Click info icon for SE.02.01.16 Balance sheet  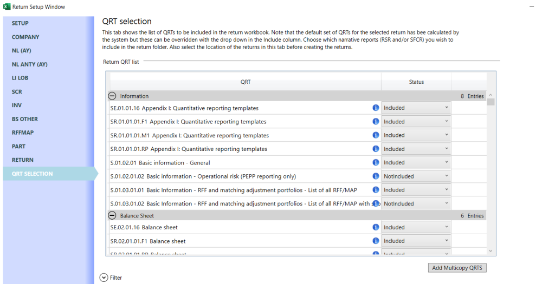[x=376, y=227]
